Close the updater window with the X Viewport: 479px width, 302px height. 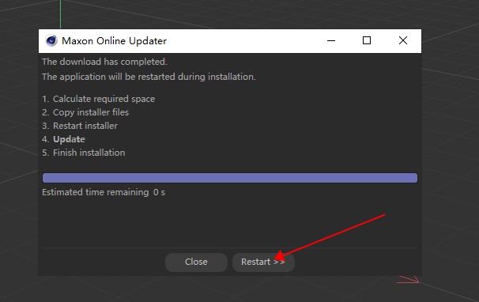pyautogui.click(x=403, y=40)
